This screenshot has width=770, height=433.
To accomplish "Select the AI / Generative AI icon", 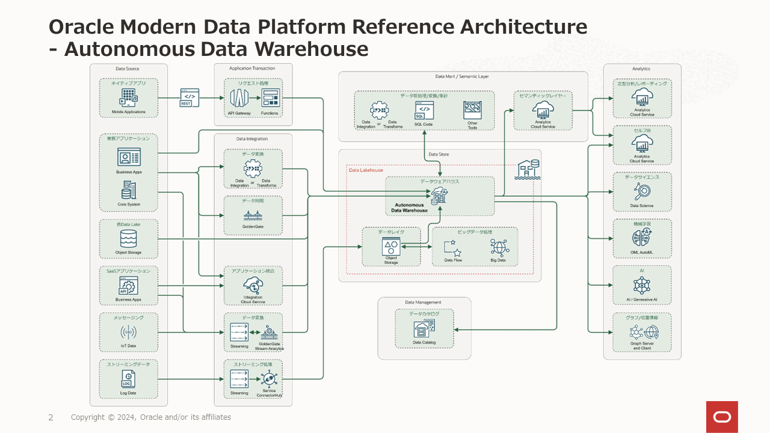I will tap(642, 284).
